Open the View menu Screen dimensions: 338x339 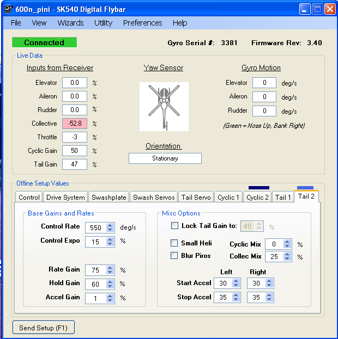tap(39, 23)
